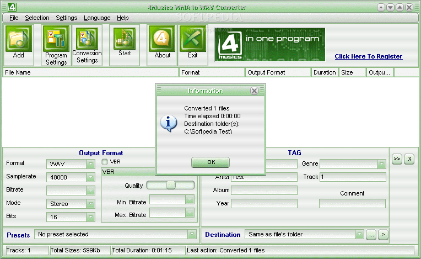Expand the Format WAV dropdown
This screenshot has width=421, height=259.
pos(90,164)
